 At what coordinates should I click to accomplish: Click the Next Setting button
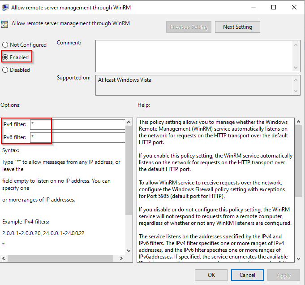tap(237, 27)
